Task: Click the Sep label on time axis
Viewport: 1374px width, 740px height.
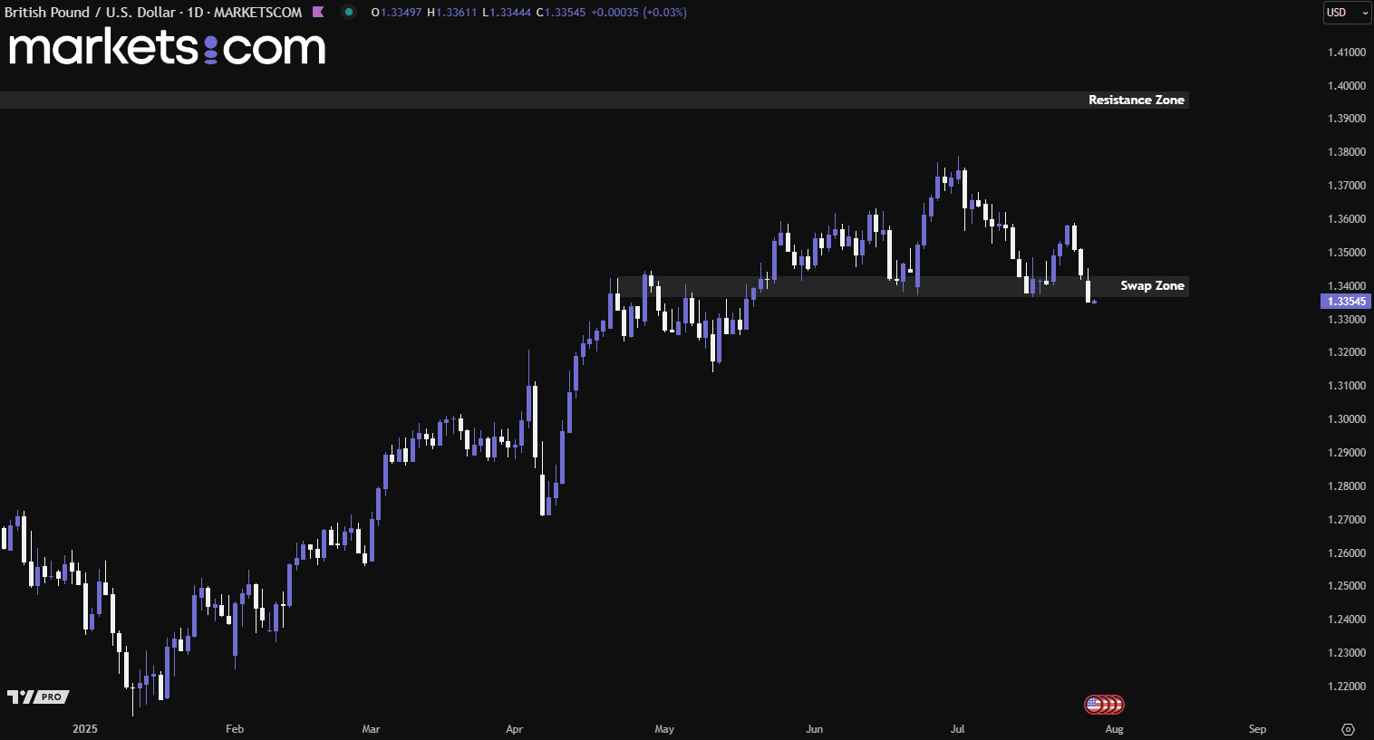Action: pos(1257,729)
